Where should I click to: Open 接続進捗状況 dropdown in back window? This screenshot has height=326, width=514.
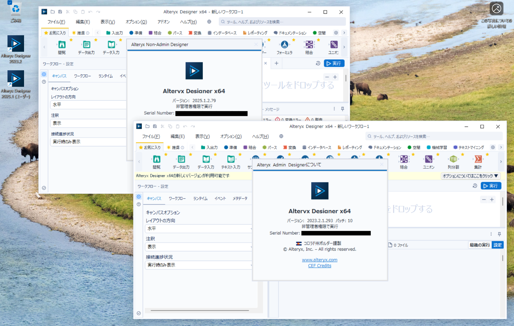[88, 142]
